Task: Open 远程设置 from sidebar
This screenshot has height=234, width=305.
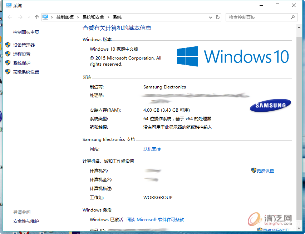Action: (x=22, y=54)
